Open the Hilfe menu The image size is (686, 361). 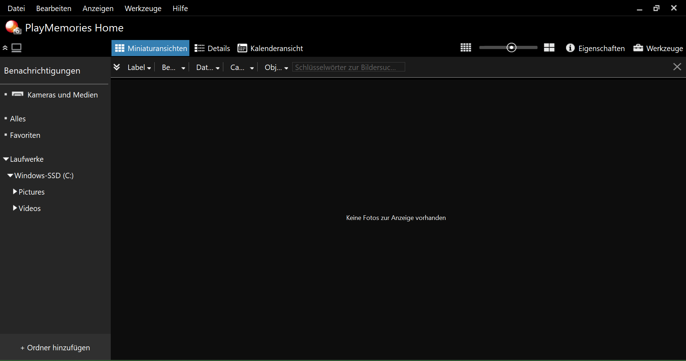click(x=180, y=8)
